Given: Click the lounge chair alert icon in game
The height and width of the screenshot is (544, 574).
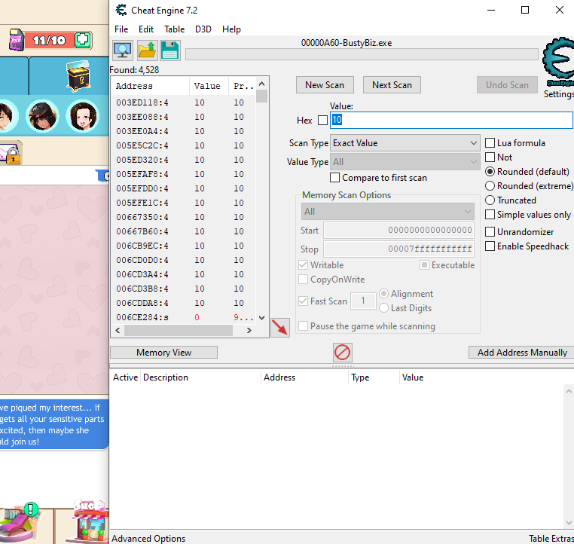Looking at the screenshot, I should (x=20, y=521).
